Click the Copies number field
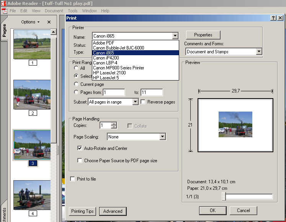 105,125
